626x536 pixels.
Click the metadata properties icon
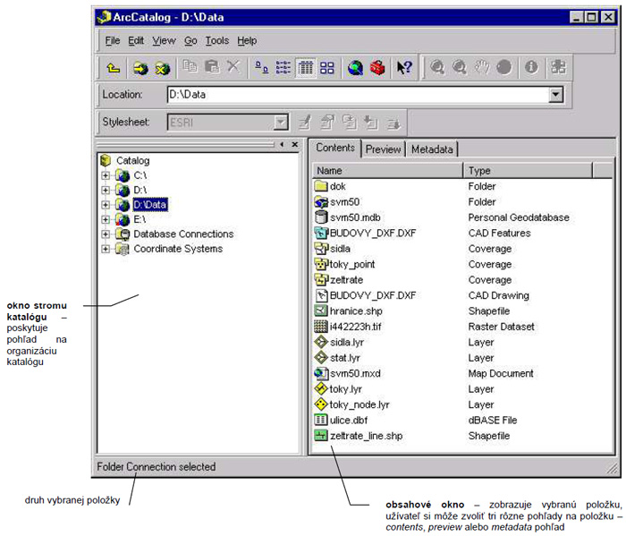tap(327, 123)
